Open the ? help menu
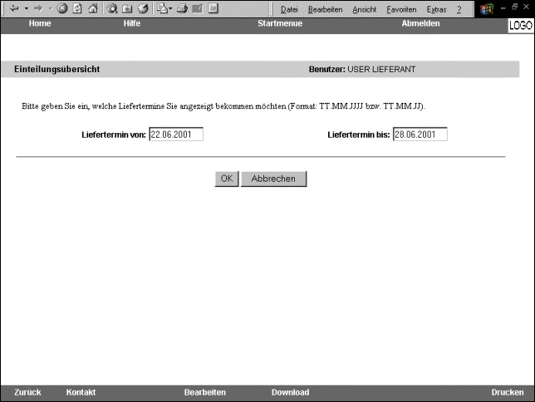 [459, 10]
